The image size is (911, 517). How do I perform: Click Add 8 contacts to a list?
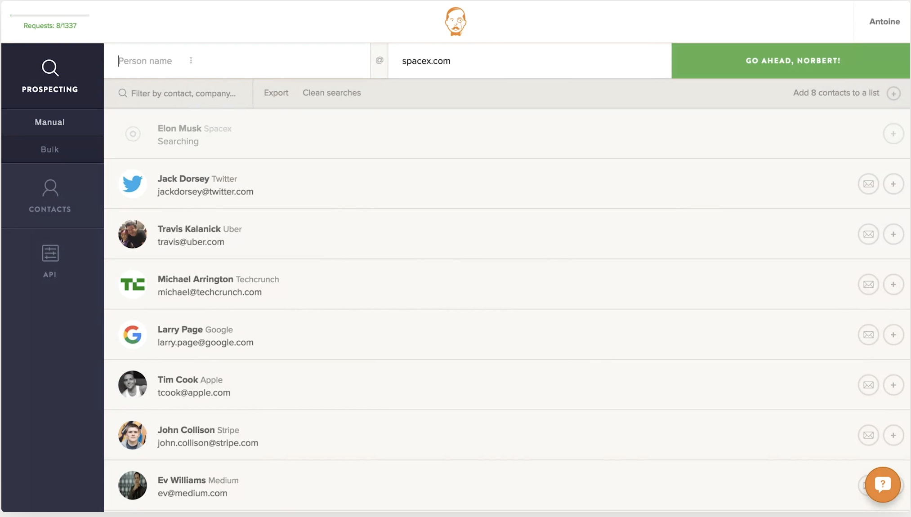tap(836, 93)
